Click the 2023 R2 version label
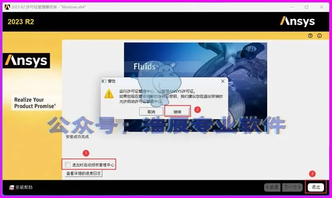The image size is (332, 198). [x=21, y=22]
